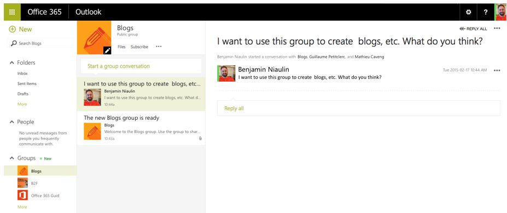Click the Reply All button
The width and height of the screenshot is (507, 213).
(473, 29)
